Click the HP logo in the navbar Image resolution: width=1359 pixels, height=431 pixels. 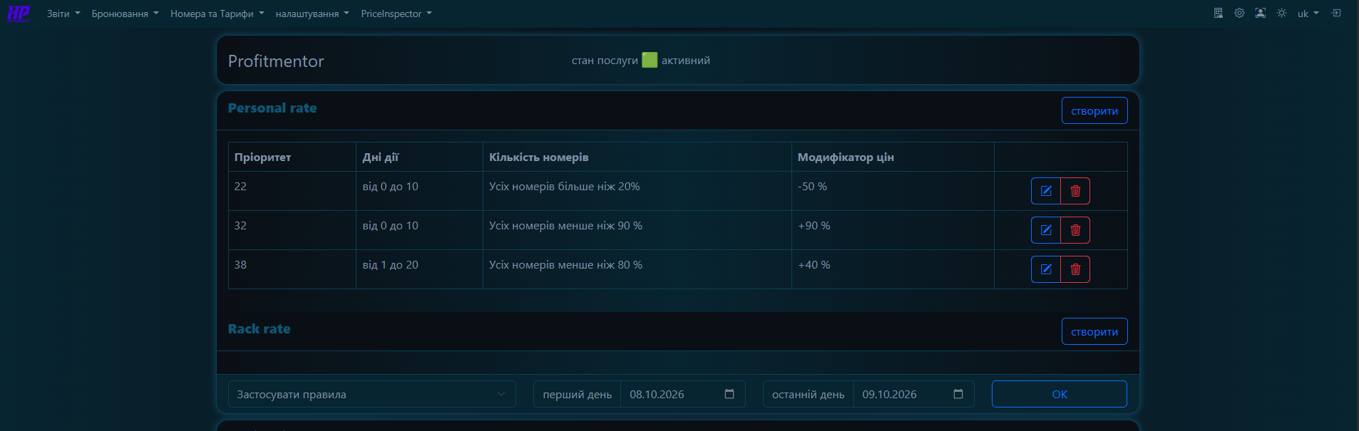[x=19, y=14]
